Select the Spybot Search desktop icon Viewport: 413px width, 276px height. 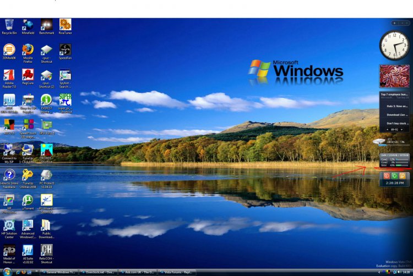(65, 78)
